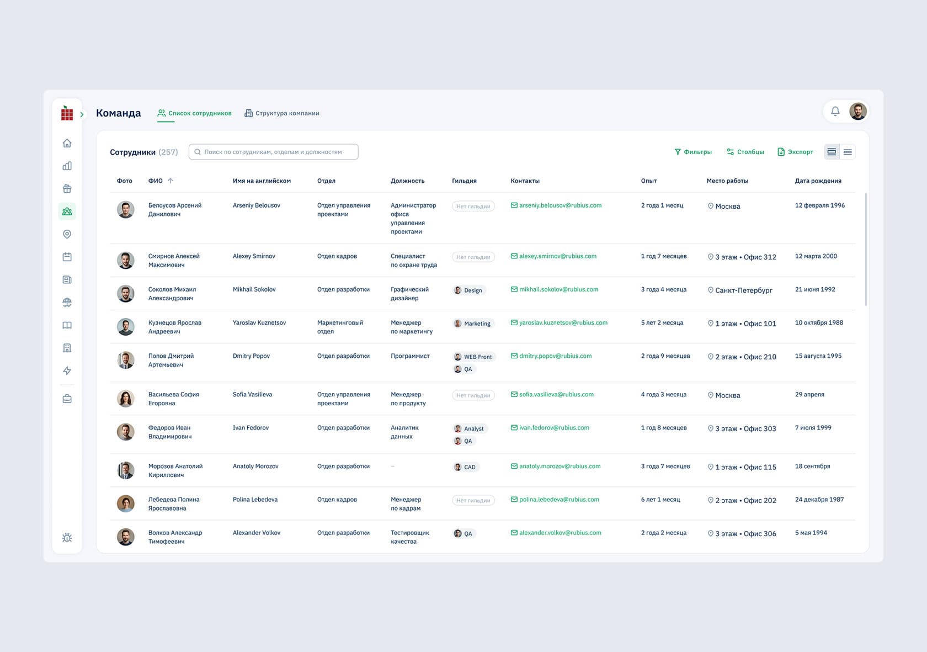Viewport: 927px width, 652px height.
Task: Click the Экспорт button
Action: [795, 152]
